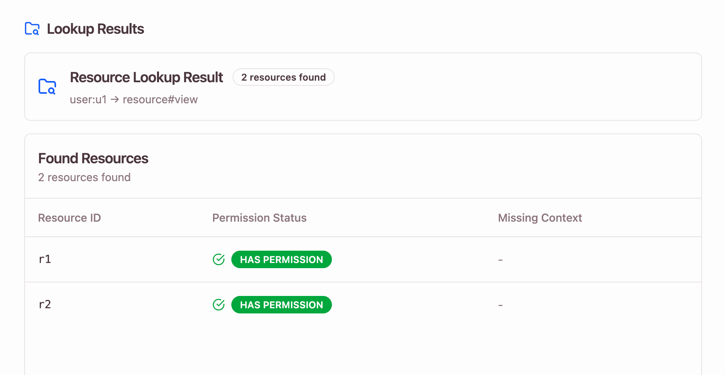Viewport: 725px width, 375px height.
Task: Select the HAS PERMISSION badge for resource r1
Action: 281,259
